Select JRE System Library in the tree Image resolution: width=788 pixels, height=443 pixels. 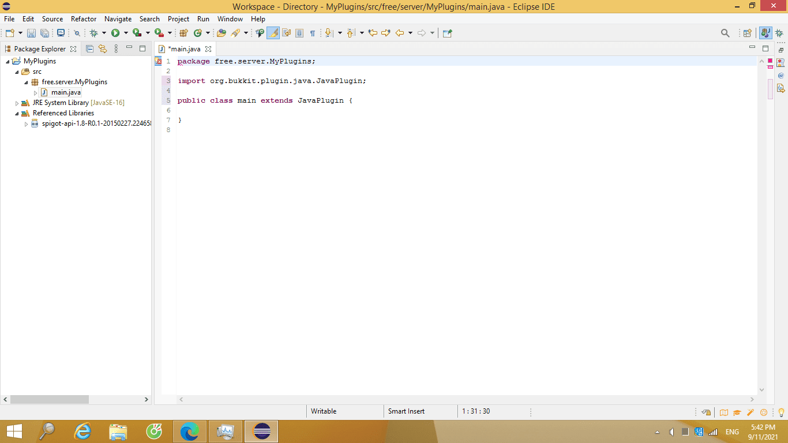[61, 103]
